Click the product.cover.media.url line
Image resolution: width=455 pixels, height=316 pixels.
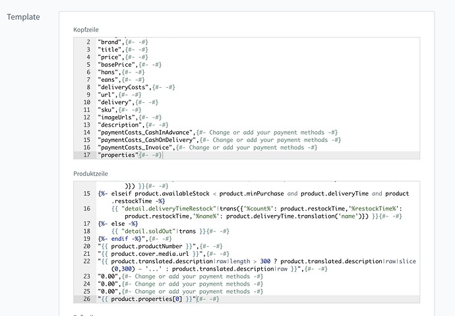164,254
